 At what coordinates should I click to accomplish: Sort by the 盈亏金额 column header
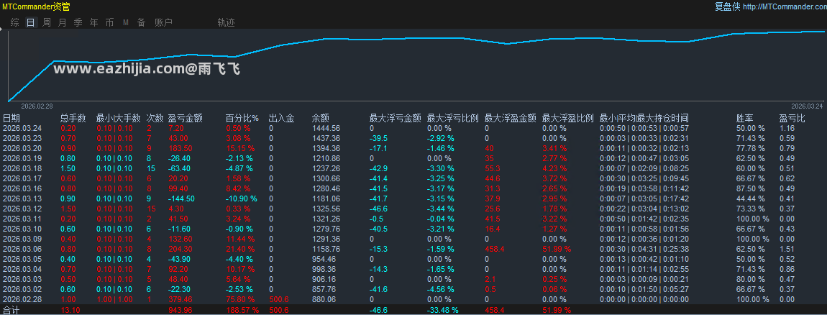[185, 118]
